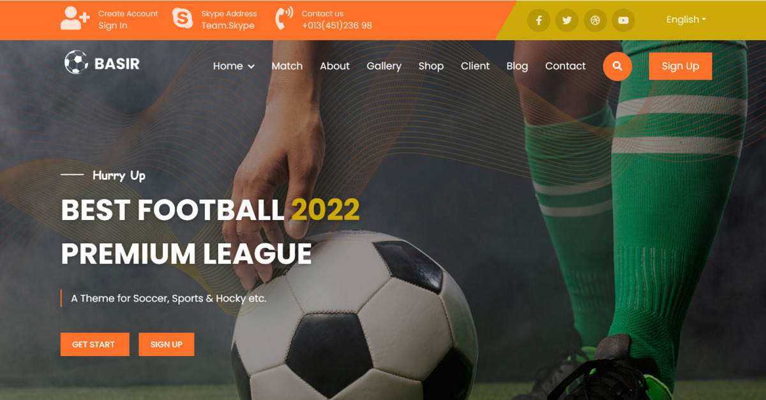Click the orange search magnifier icon
Image resolution: width=766 pixels, height=400 pixels.
[617, 66]
